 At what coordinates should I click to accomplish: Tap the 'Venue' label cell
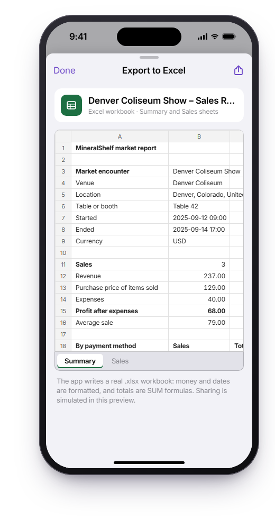[120, 183]
